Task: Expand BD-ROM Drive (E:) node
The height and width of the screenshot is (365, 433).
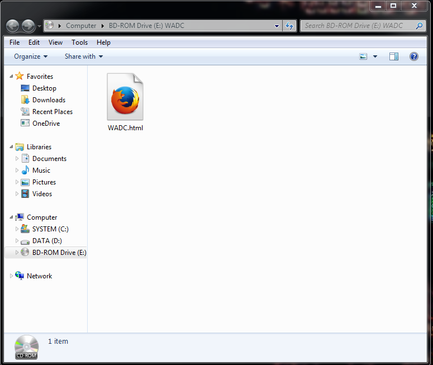Action: coord(17,253)
